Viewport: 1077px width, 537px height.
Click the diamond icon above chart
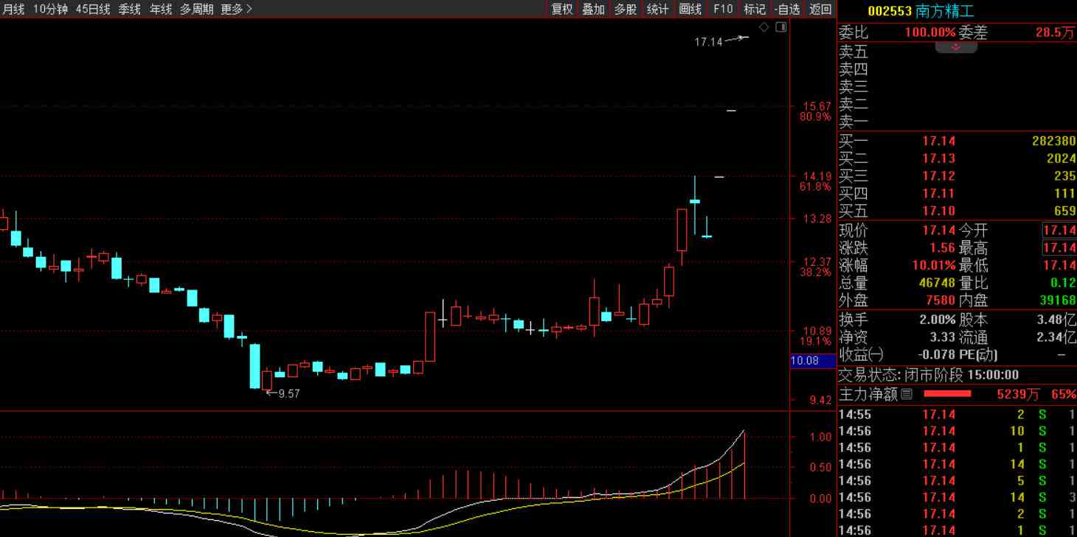(x=763, y=27)
